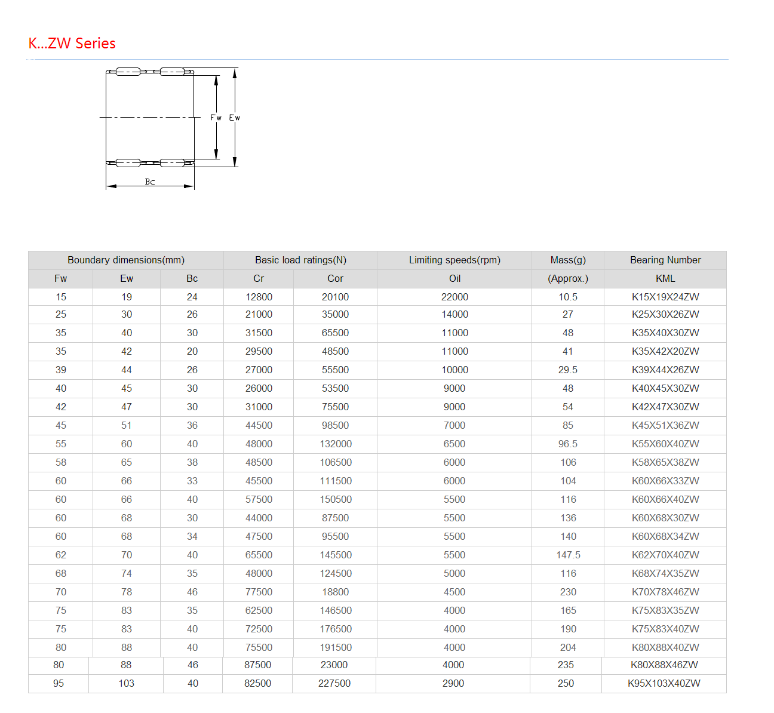The image size is (774, 713).
Task: Click the Fw value 39
Action: click(x=61, y=370)
